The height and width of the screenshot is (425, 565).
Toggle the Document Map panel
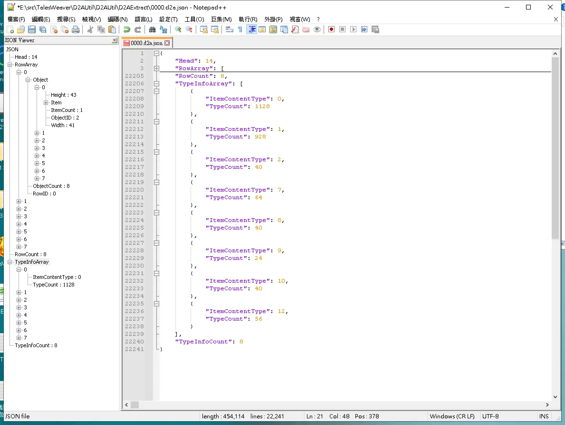pos(273,29)
